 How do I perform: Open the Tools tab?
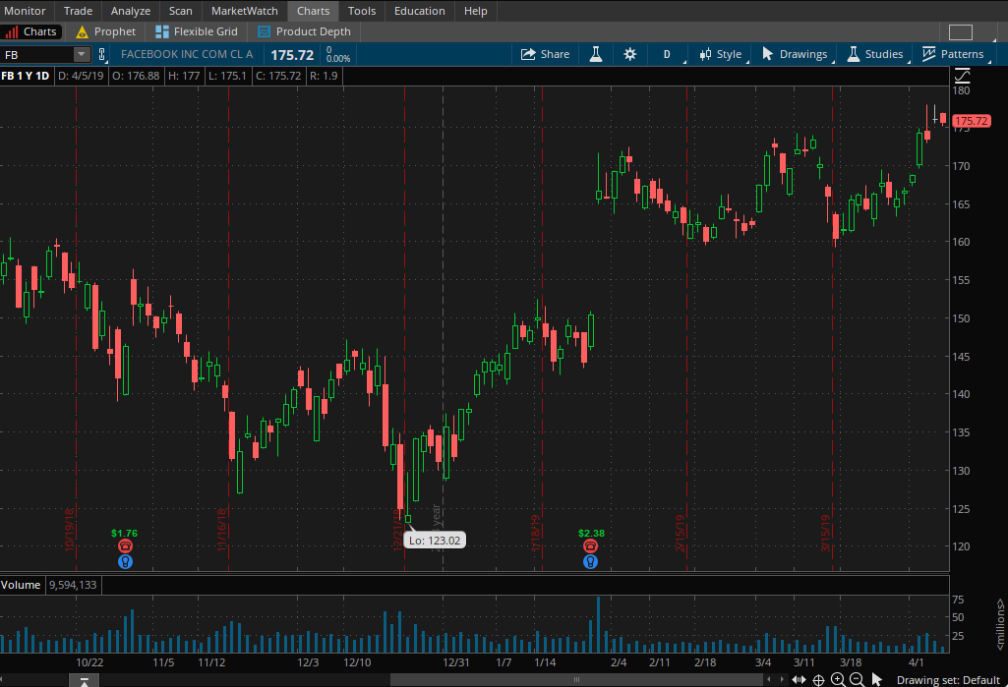[x=362, y=11]
